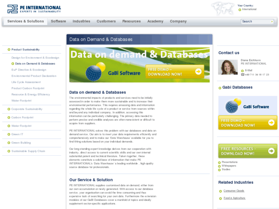This screenshot has height=209, width=279.
Task: Open the Software menu
Action: point(58,21)
